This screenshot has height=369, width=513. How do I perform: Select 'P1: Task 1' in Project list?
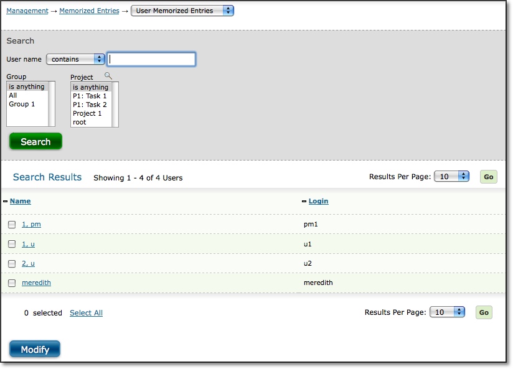point(92,96)
